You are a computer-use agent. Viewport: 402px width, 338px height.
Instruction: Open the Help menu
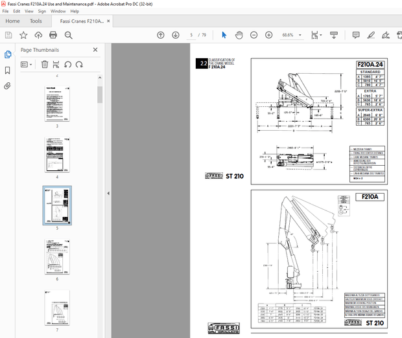[75, 11]
